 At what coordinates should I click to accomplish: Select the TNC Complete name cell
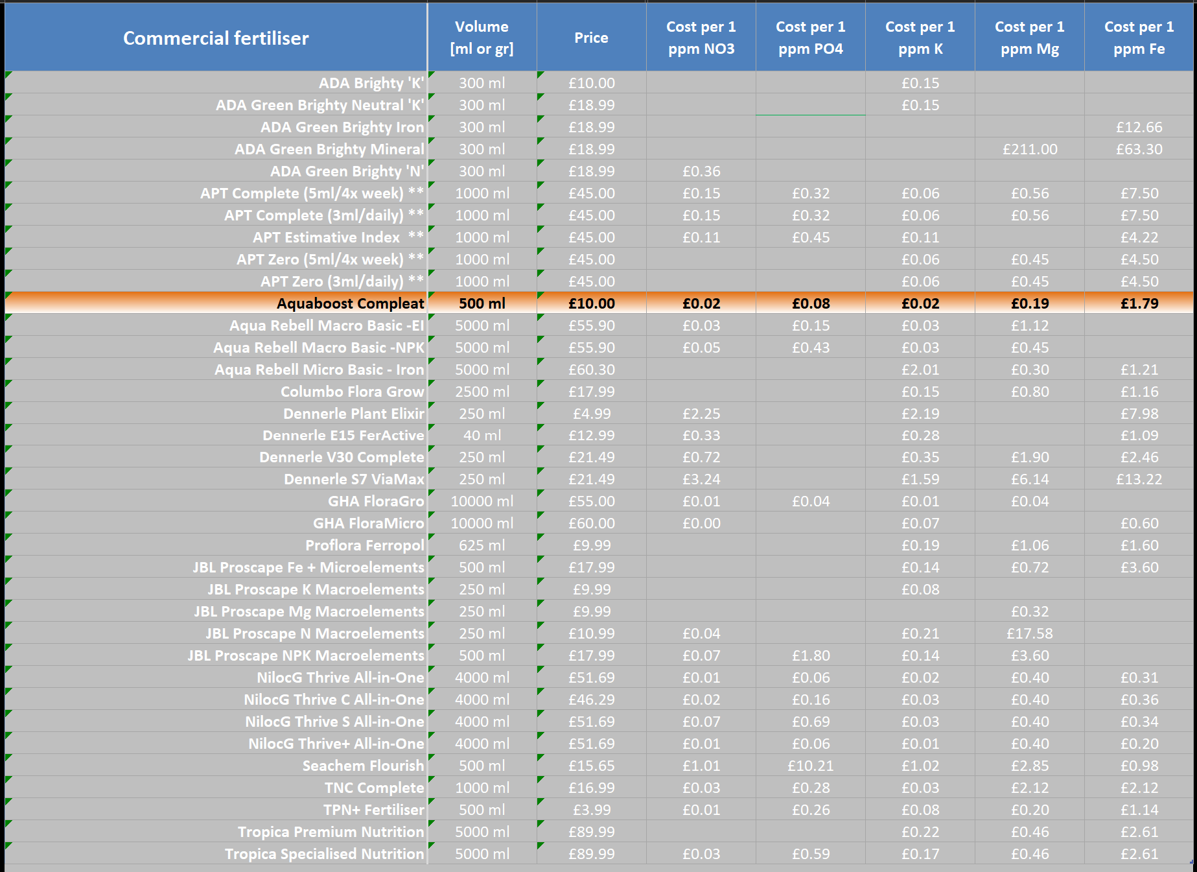click(x=216, y=788)
